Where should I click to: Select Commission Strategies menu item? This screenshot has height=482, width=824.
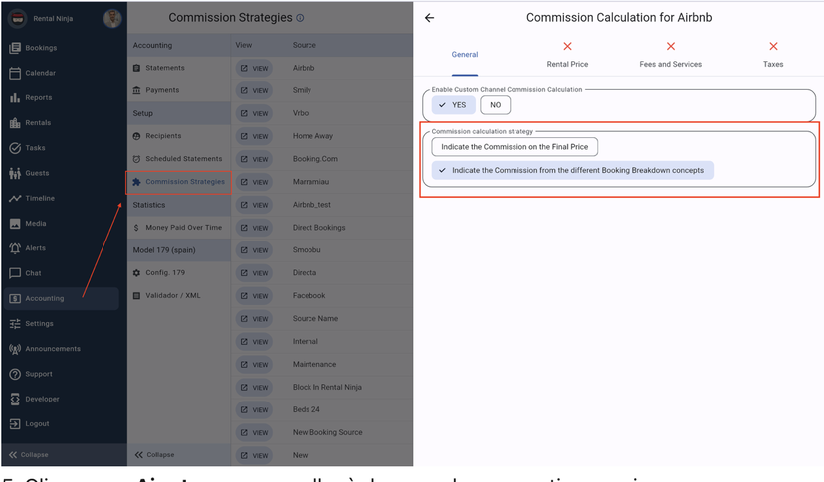point(179,182)
